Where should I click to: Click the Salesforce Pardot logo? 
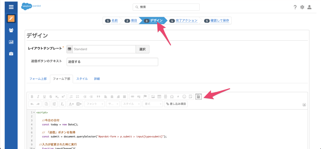31,7
